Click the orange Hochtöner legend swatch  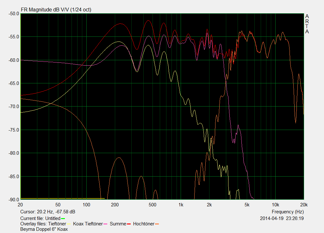tap(157, 224)
